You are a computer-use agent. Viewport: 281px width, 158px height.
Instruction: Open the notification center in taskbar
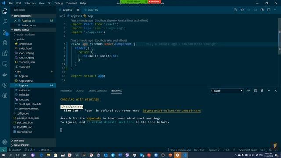pyautogui.click(x=276, y=155)
